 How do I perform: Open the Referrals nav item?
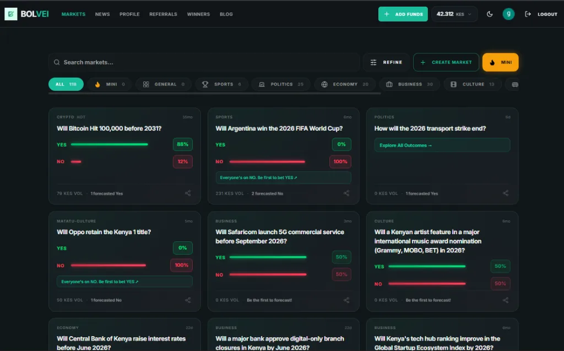pos(163,14)
